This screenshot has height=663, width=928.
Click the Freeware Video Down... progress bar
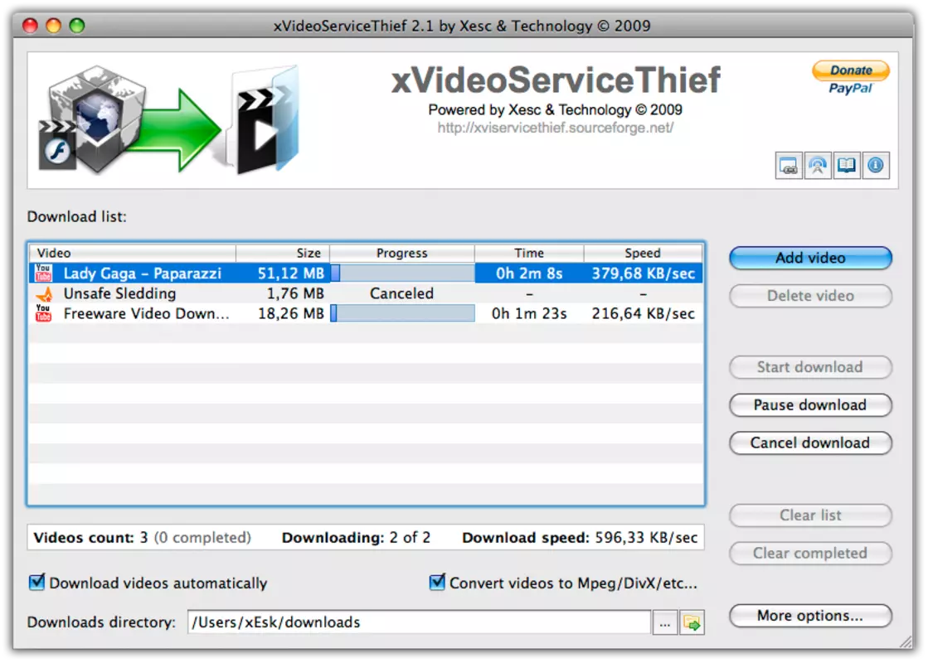(402, 313)
